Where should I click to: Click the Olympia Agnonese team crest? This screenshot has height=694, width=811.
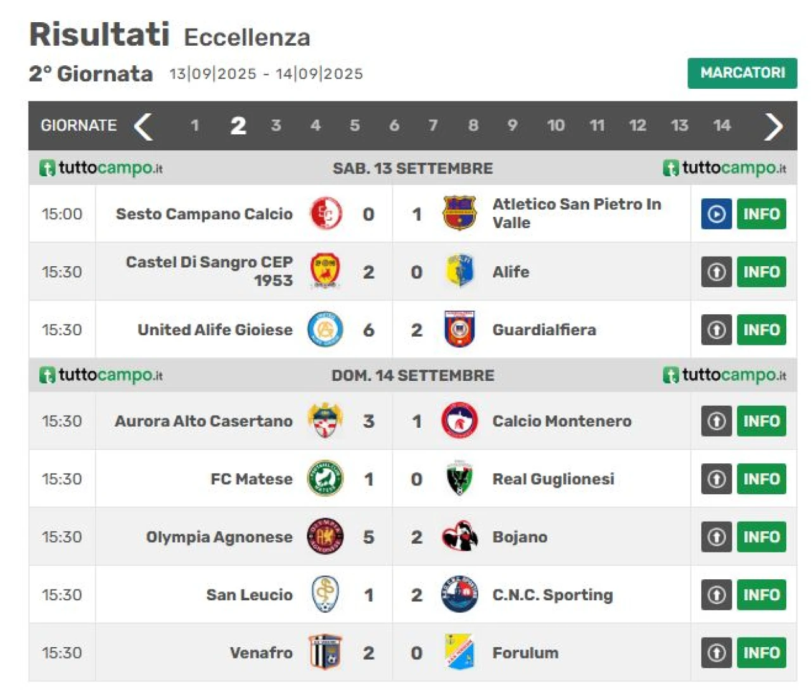pyautogui.click(x=326, y=537)
